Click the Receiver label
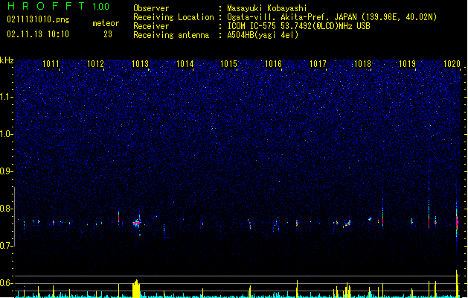The image size is (468, 298). click(151, 26)
